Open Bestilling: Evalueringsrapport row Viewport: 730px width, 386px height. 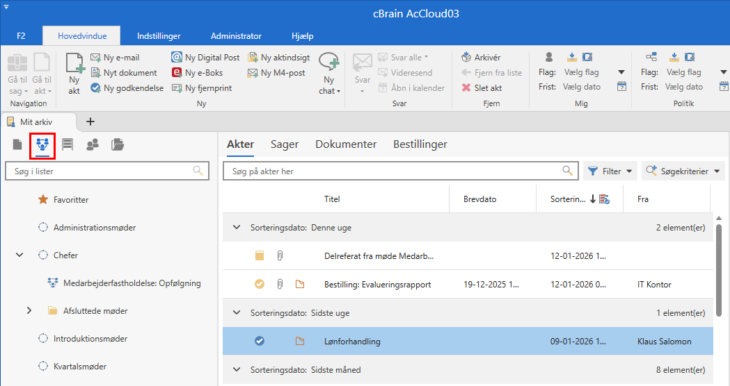pos(468,284)
